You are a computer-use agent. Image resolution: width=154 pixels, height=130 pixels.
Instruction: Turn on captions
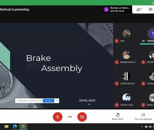pyautogui.click(x=143, y=117)
